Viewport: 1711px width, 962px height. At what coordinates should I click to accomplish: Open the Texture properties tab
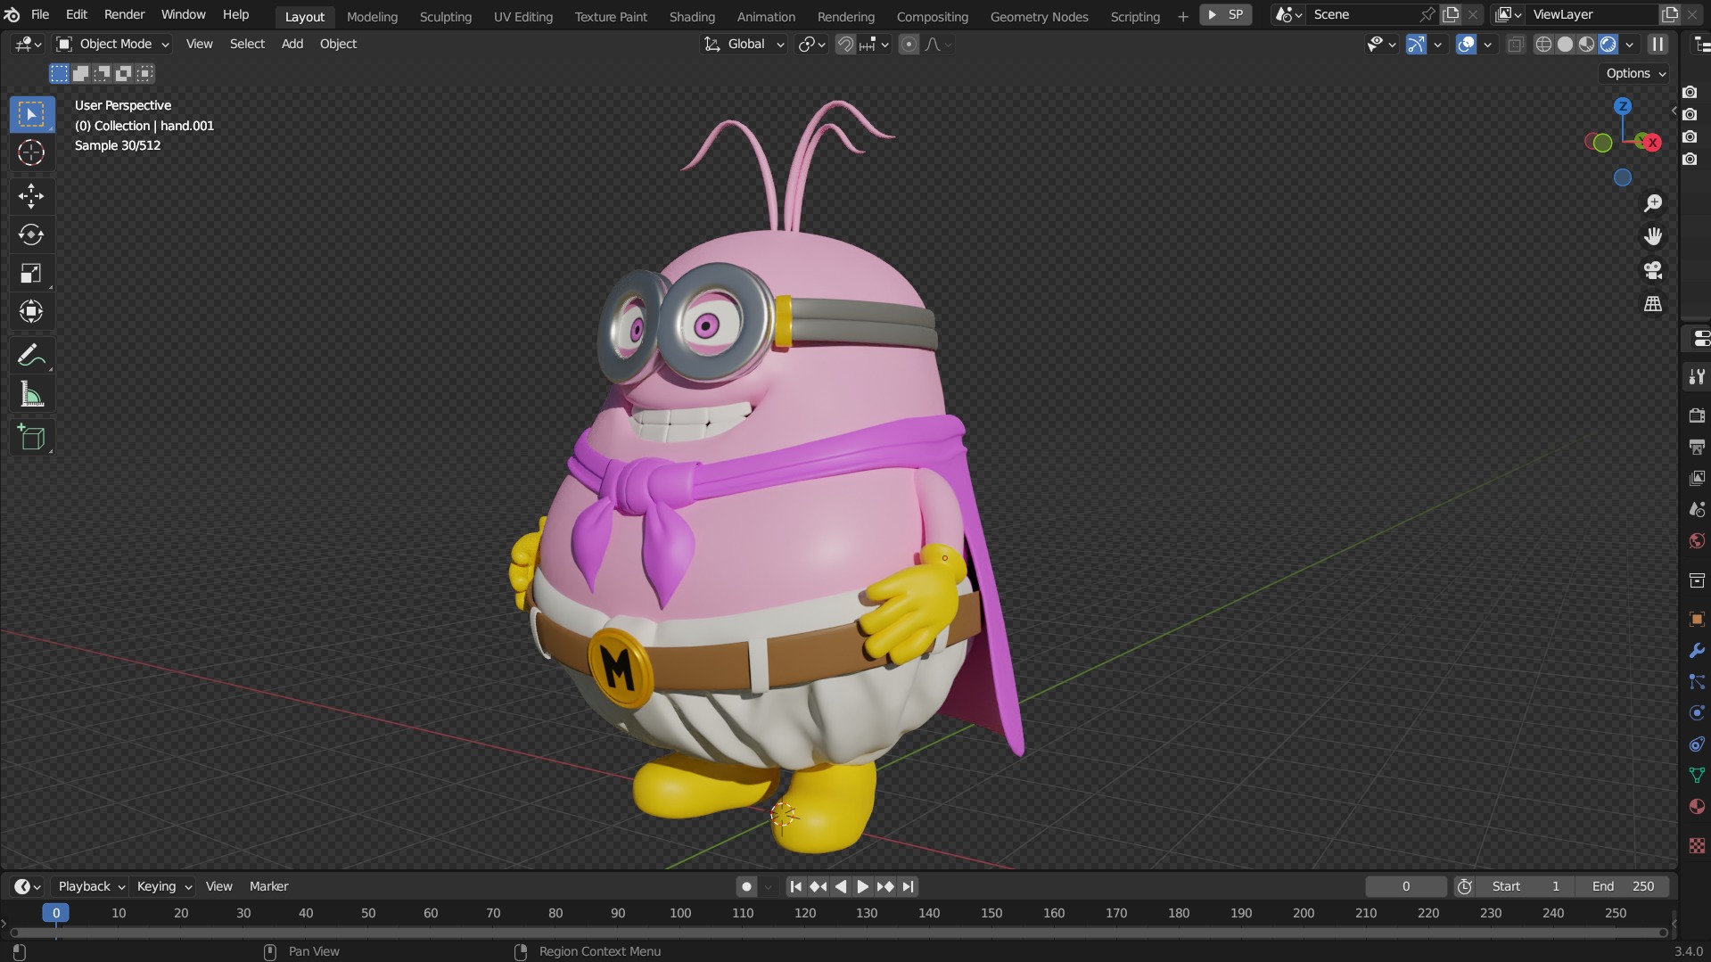coord(1697,844)
